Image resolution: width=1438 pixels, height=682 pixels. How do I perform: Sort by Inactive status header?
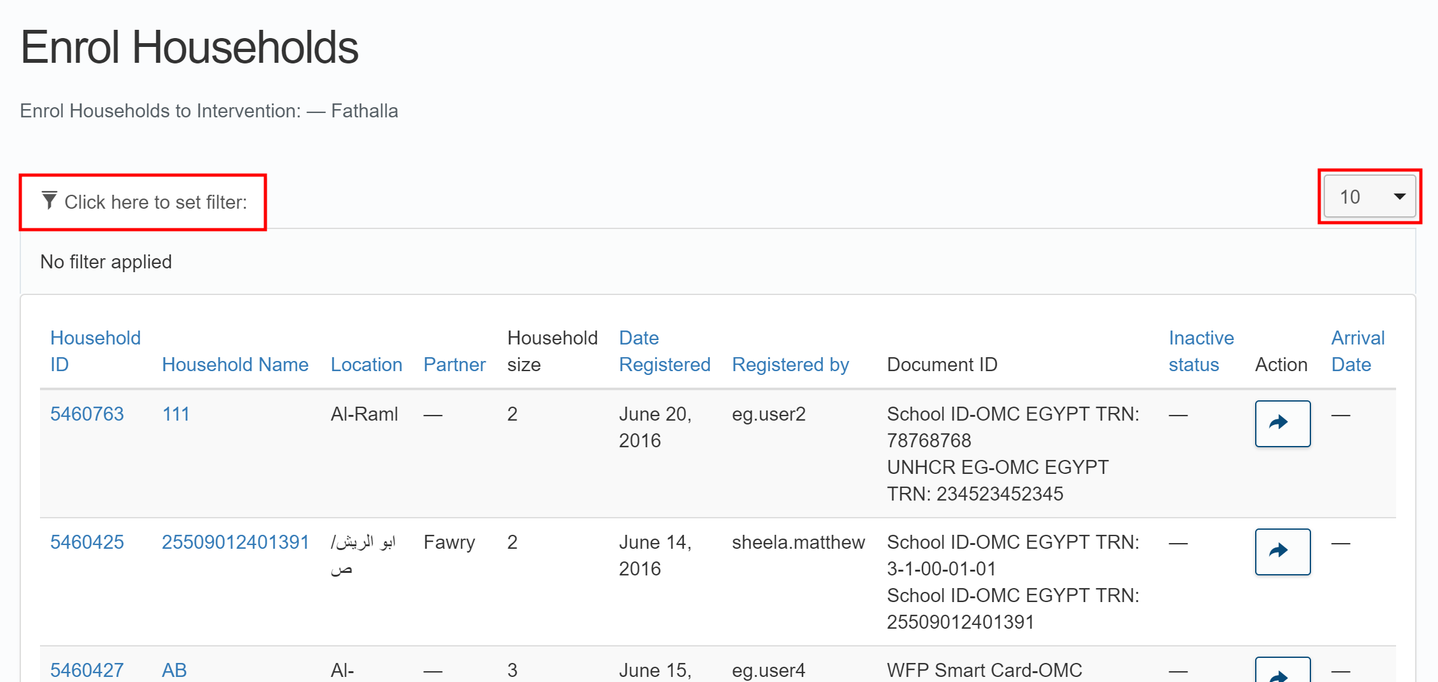(x=1201, y=351)
